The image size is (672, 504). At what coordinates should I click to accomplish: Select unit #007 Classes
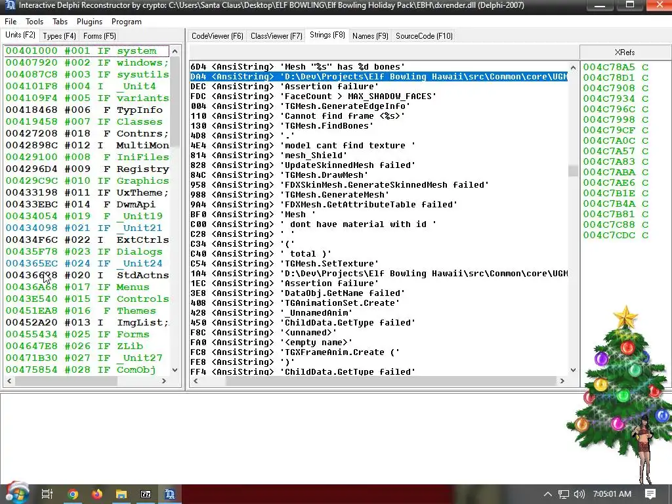click(87, 121)
